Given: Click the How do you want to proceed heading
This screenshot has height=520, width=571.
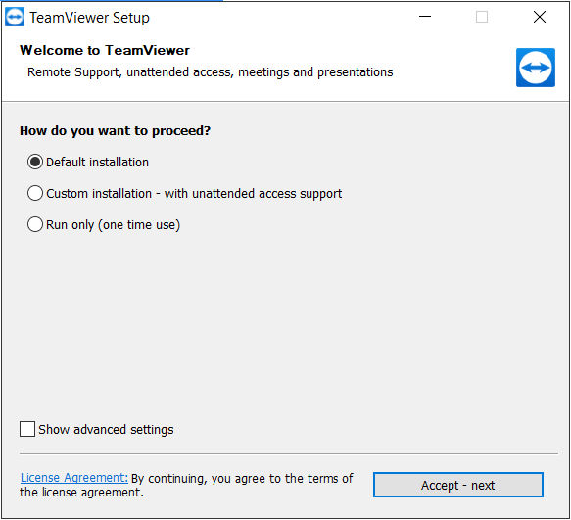Looking at the screenshot, I should pyautogui.click(x=115, y=130).
